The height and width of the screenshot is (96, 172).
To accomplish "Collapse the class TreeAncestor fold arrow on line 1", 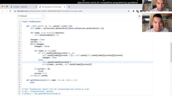I will [21, 22].
